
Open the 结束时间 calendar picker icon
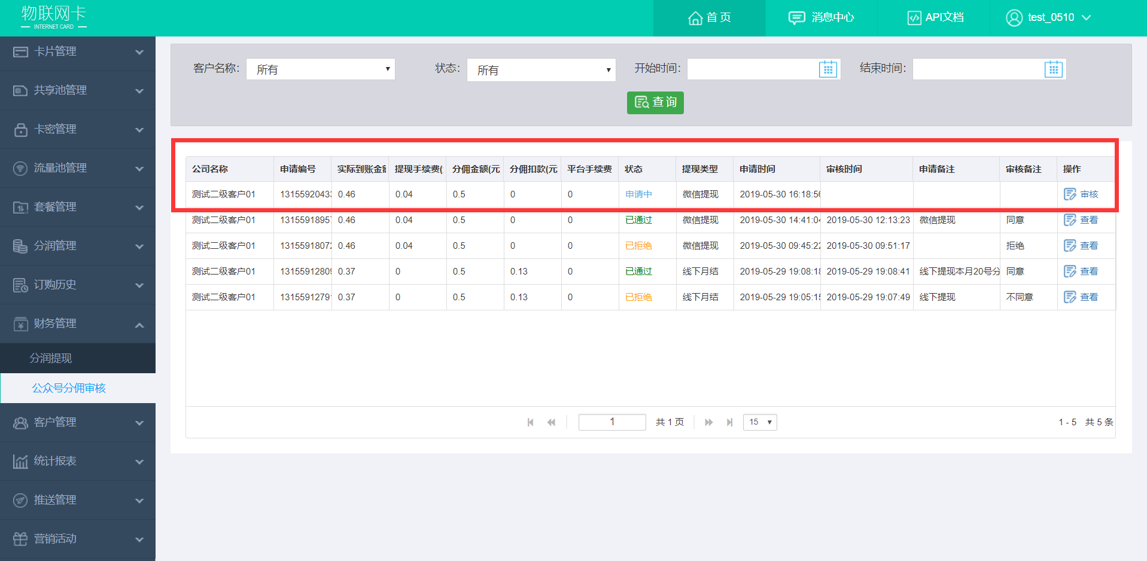click(x=1054, y=69)
